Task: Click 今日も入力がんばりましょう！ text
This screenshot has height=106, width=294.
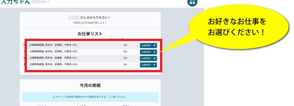Action: tap(90, 23)
